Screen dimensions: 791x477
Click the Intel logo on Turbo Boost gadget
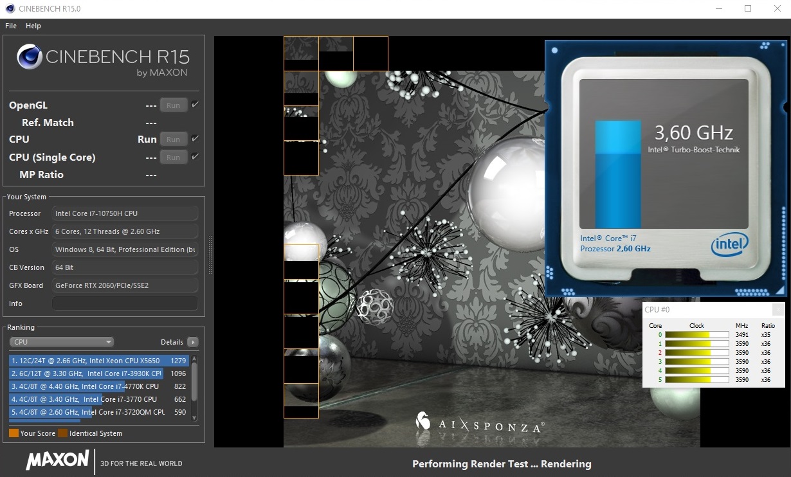730,244
